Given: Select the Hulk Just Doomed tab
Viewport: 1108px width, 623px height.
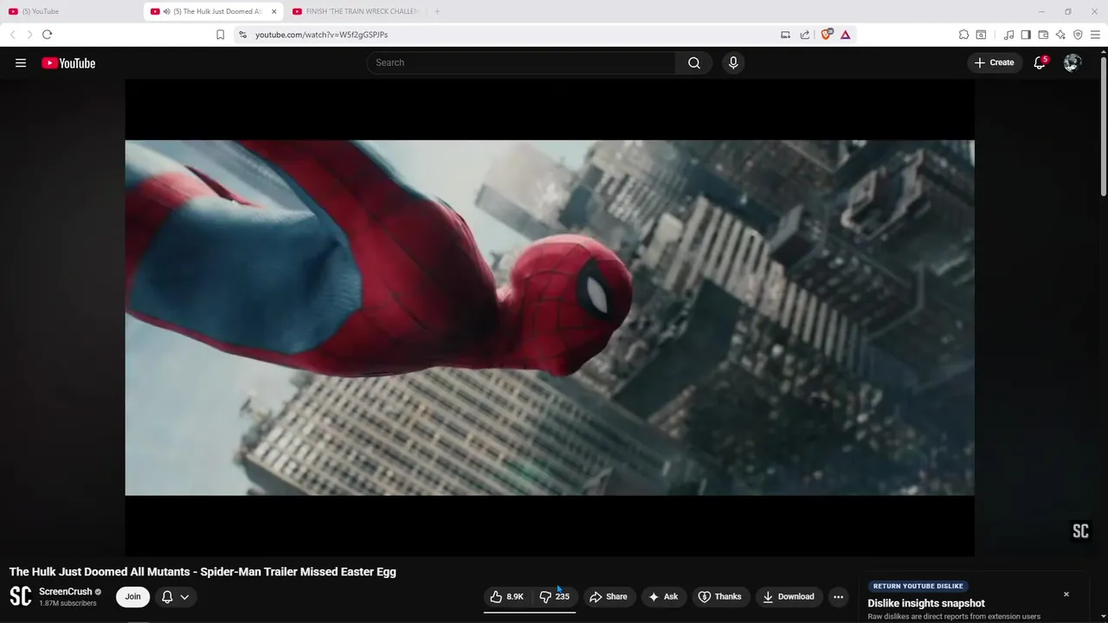Looking at the screenshot, I should [214, 11].
